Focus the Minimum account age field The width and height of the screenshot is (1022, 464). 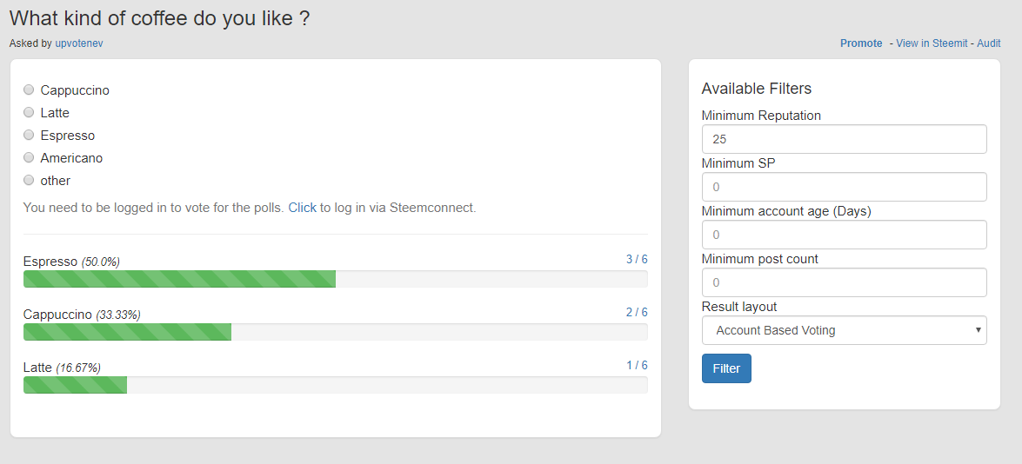click(843, 235)
